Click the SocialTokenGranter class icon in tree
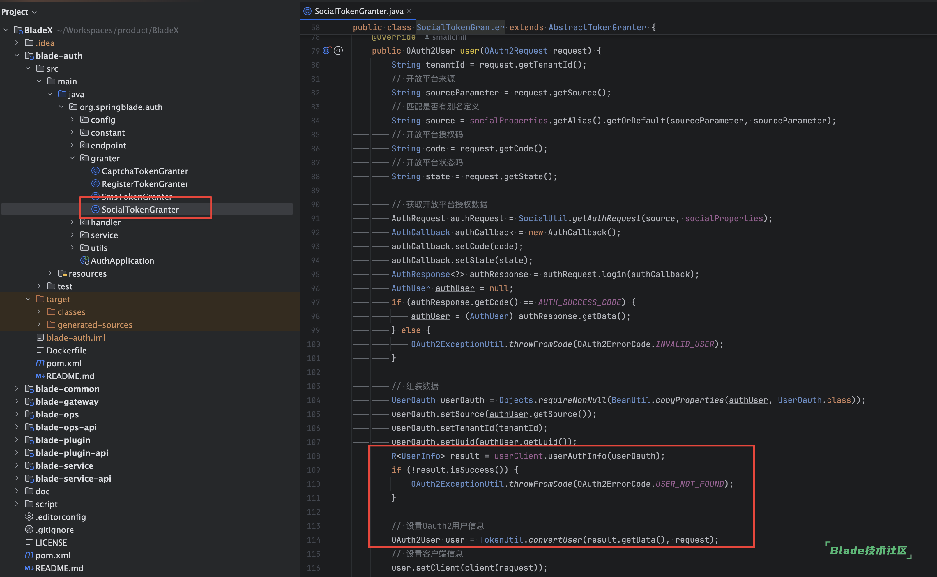This screenshot has height=577, width=937. click(96, 209)
